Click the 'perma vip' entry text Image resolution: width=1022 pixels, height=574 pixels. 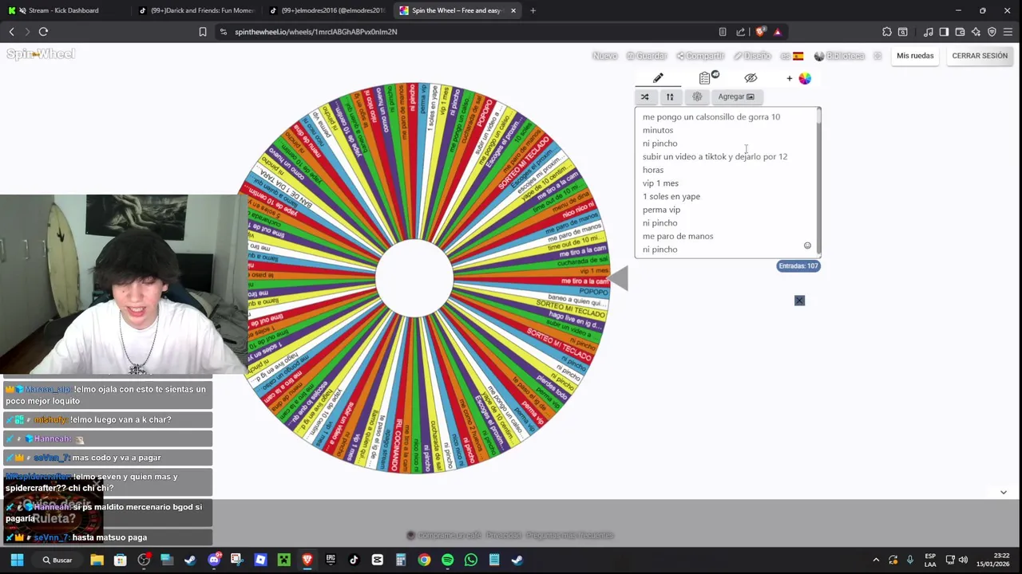tap(661, 210)
